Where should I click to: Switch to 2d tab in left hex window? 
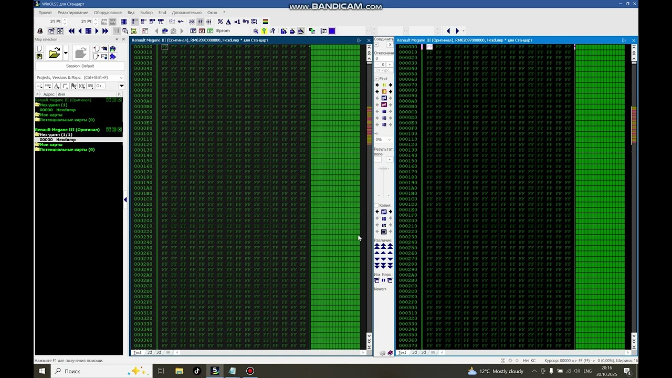pos(150,352)
